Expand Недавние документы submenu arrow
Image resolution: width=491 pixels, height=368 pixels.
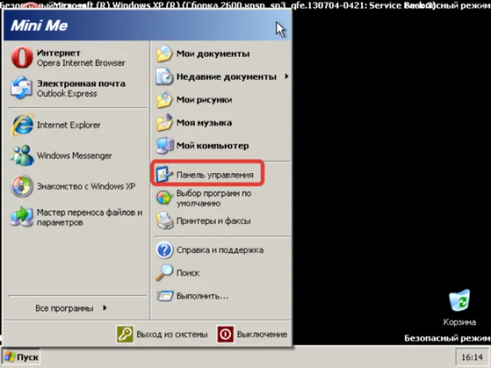286,76
